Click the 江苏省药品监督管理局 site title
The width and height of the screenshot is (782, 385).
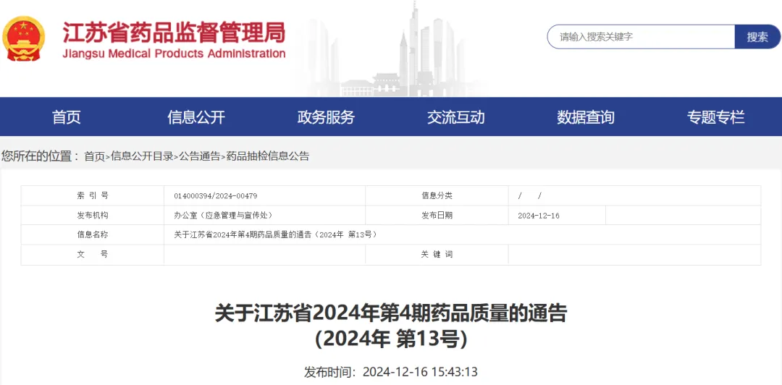pyautogui.click(x=174, y=31)
